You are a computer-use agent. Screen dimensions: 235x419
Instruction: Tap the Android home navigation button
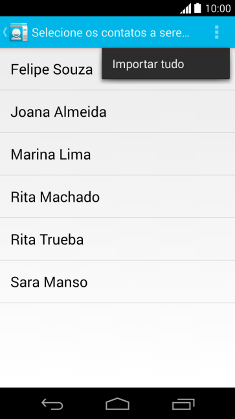[x=117, y=404]
